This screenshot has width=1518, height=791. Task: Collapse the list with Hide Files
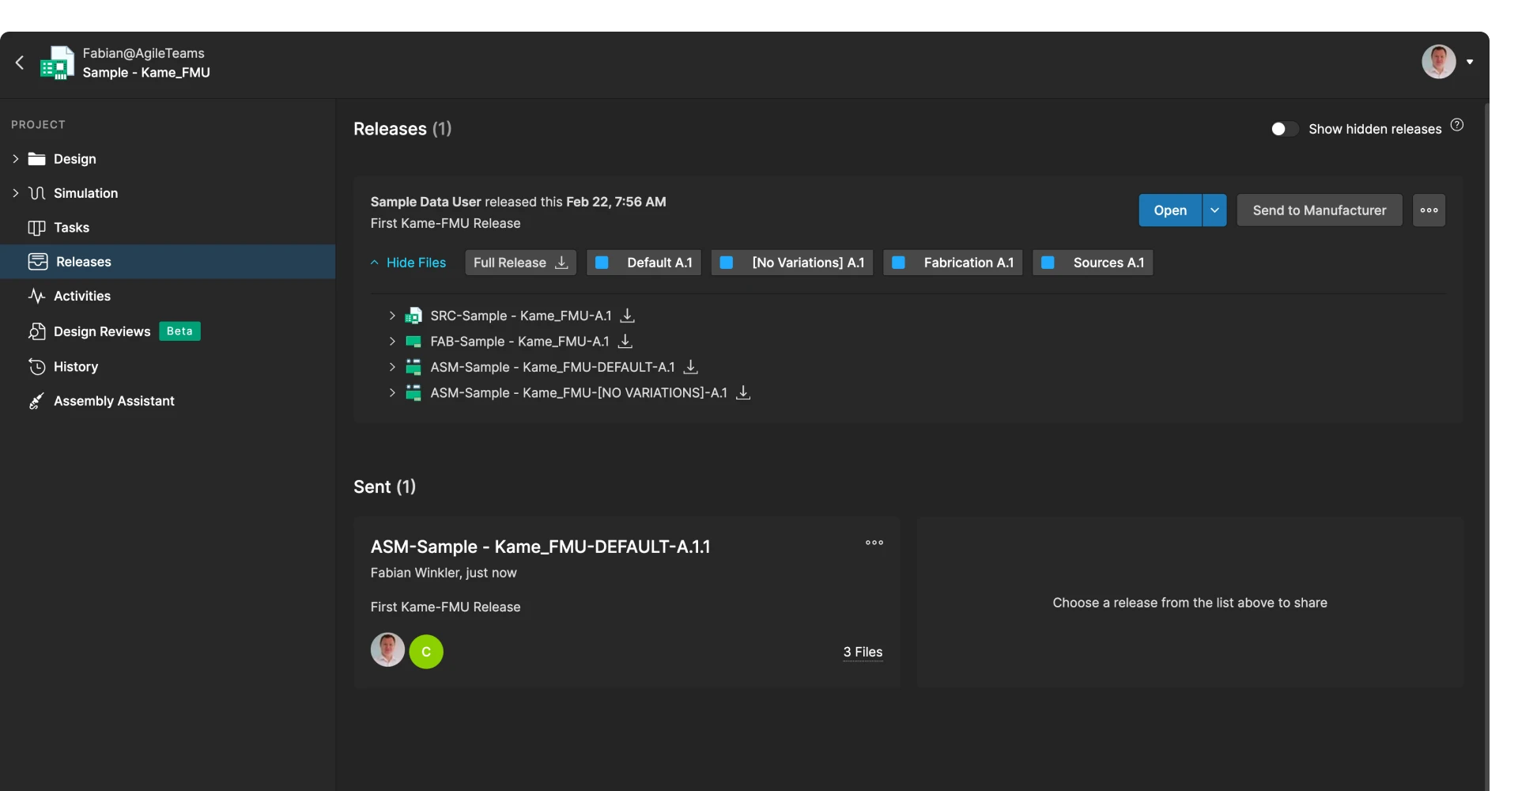[x=408, y=263]
